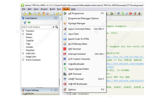Open HID Terminal from Tools menu
Viewport: 158px width, 97px height.
coord(84,49)
